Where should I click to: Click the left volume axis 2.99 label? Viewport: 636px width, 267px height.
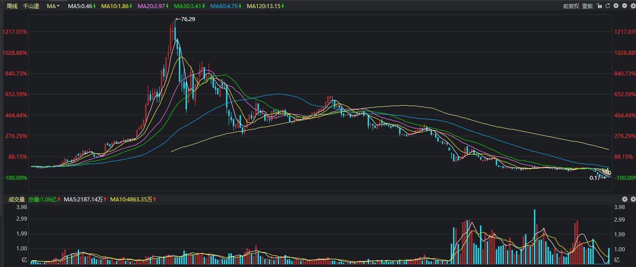(22, 219)
